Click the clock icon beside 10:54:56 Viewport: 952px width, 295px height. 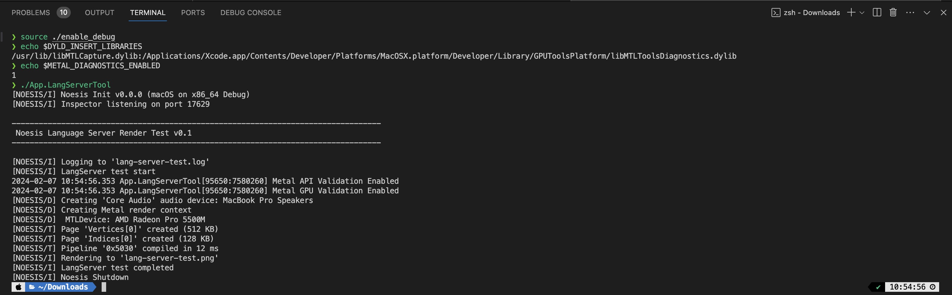[x=933, y=287]
